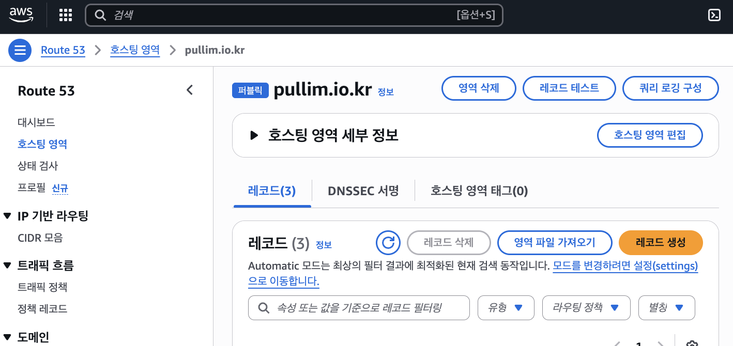Collapse the 트래픽 흐름 sidebar group
Image resolution: width=733 pixels, height=346 pixels.
click(x=7, y=265)
